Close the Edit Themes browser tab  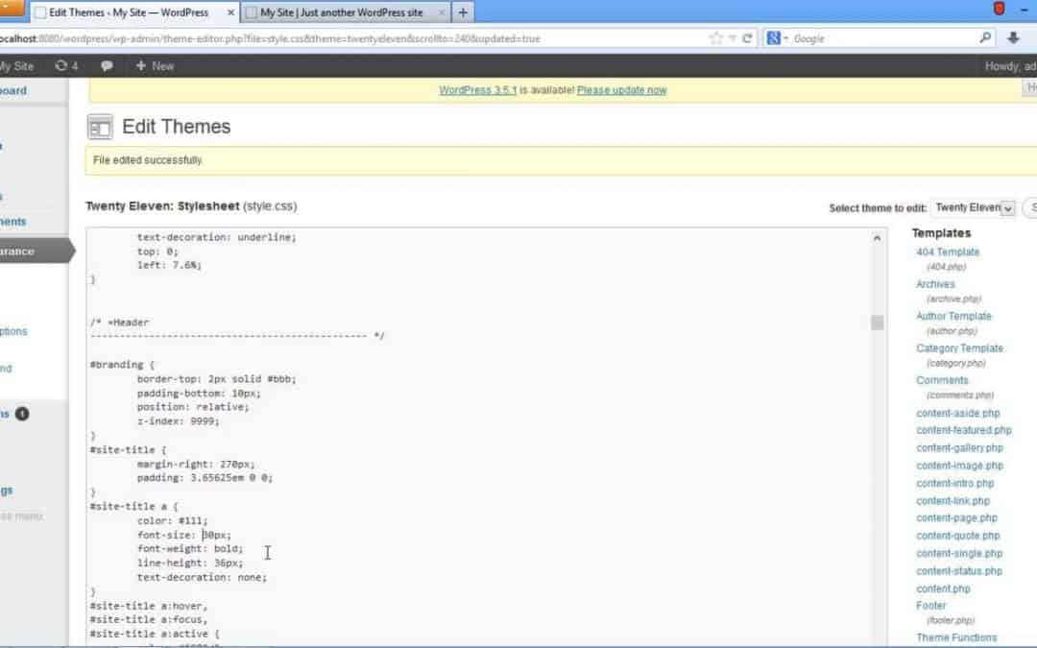coord(230,12)
